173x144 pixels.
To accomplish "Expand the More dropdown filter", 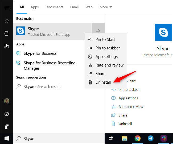I will click(106, 7).
